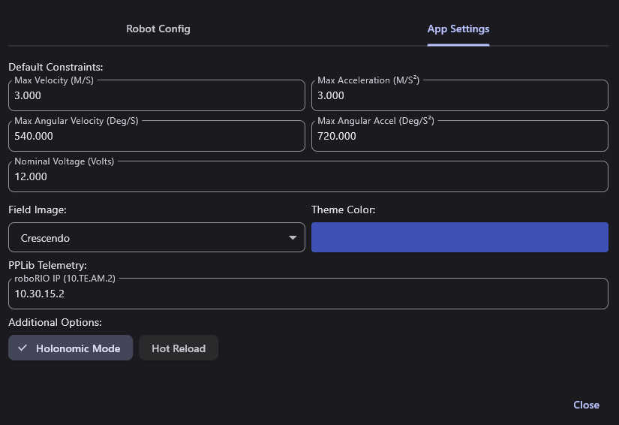This screenshot has width=619, height=425.
Task: Enable the Hot Reload option
Action: pyautogui.click(x=179, y=348)
